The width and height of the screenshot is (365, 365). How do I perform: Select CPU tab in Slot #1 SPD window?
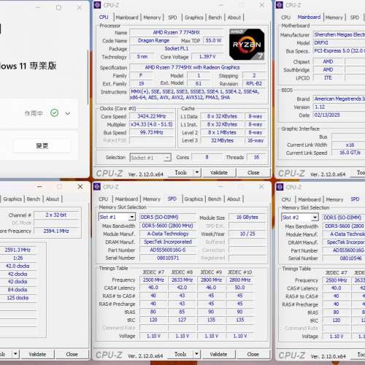click(x=104, y=199)
